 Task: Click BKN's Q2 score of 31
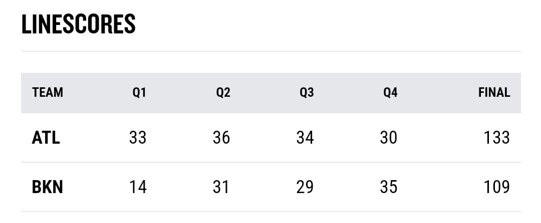(221, 187)
